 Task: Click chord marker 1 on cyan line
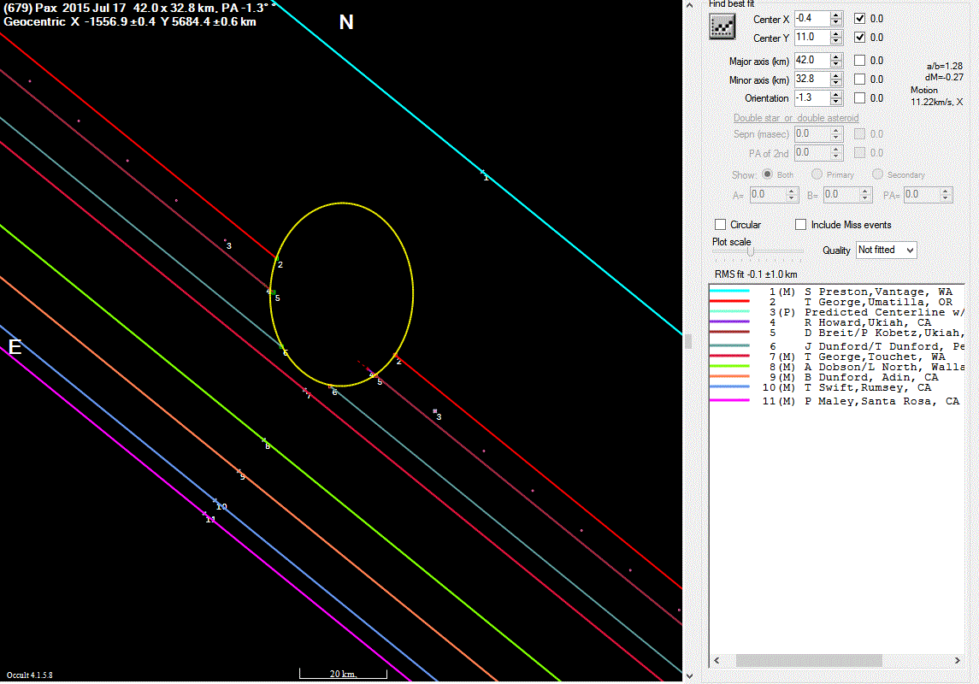[484, 174]
